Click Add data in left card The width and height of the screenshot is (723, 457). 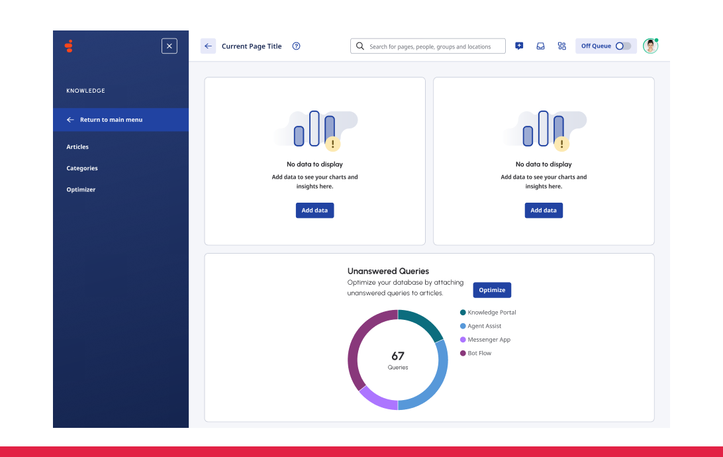pos(314,210)
